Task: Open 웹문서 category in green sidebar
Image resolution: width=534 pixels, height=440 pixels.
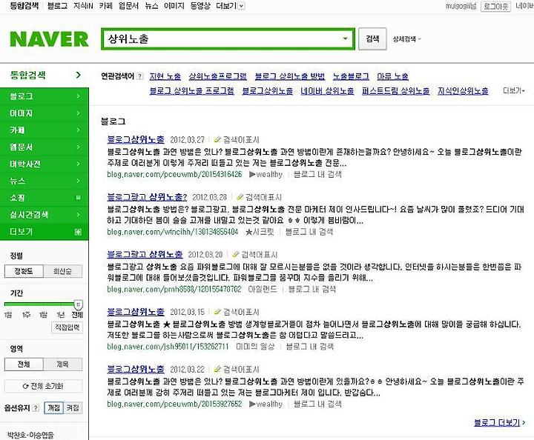Action: (x=44, y=147)
